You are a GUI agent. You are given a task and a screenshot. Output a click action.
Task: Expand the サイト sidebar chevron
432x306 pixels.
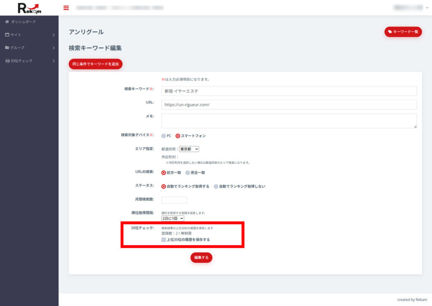(54, 35)
